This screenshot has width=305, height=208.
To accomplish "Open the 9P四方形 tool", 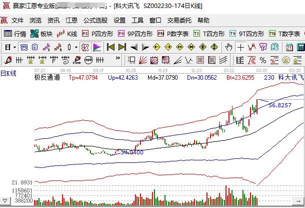I will pyautogui.click(x=135, y=34).
